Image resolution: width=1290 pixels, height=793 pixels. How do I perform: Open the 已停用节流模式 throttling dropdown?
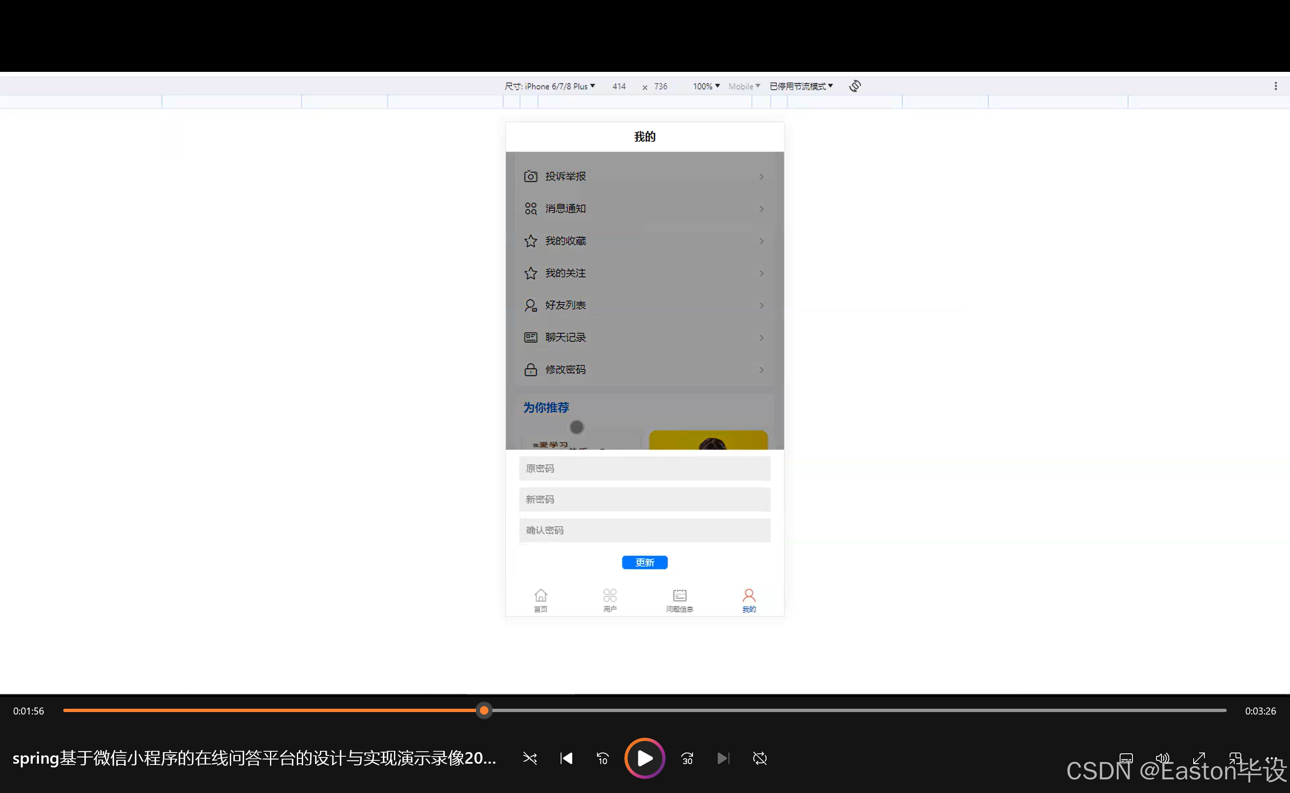pos(801,86)
